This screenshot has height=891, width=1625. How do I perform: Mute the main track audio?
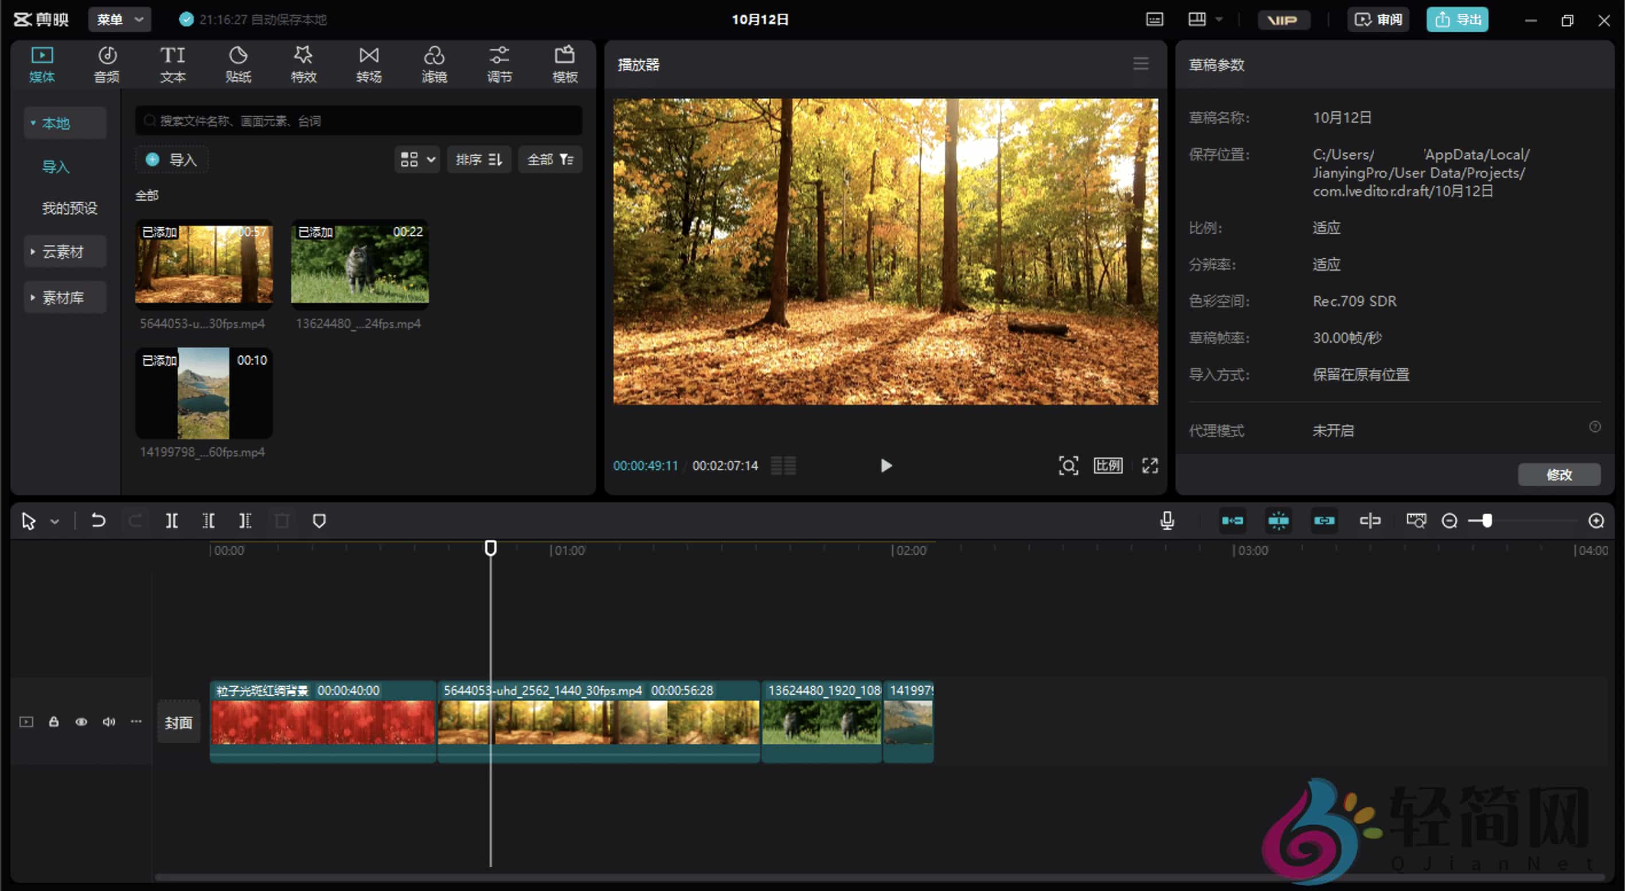click(x=108, y=722)
